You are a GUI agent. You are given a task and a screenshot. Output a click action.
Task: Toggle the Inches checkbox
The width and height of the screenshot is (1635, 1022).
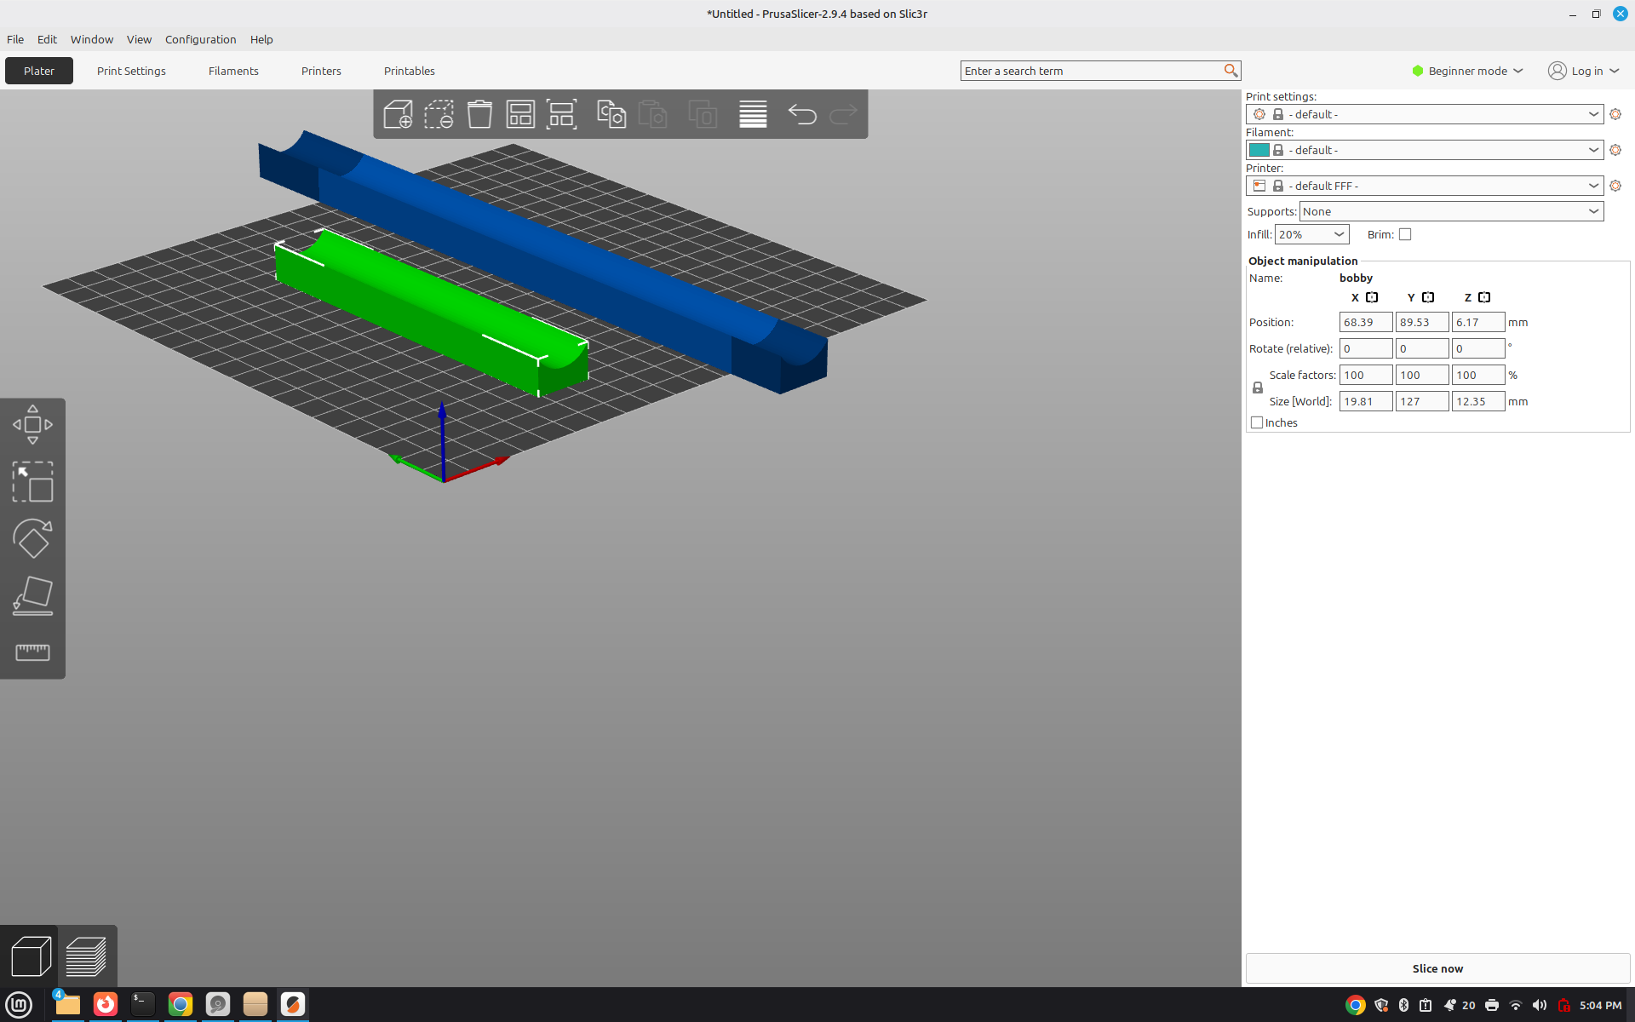(x=1257, y=422)
